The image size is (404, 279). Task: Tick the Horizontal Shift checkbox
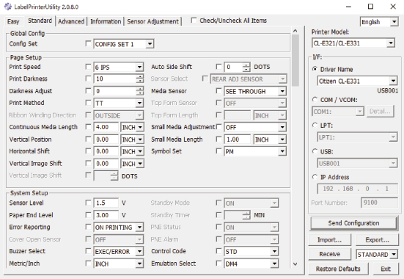[x=88, y=151]
